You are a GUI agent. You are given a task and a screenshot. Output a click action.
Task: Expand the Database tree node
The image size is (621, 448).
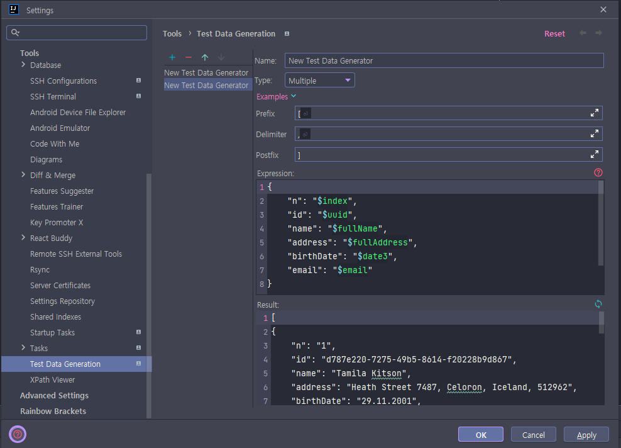click(23, 65)
